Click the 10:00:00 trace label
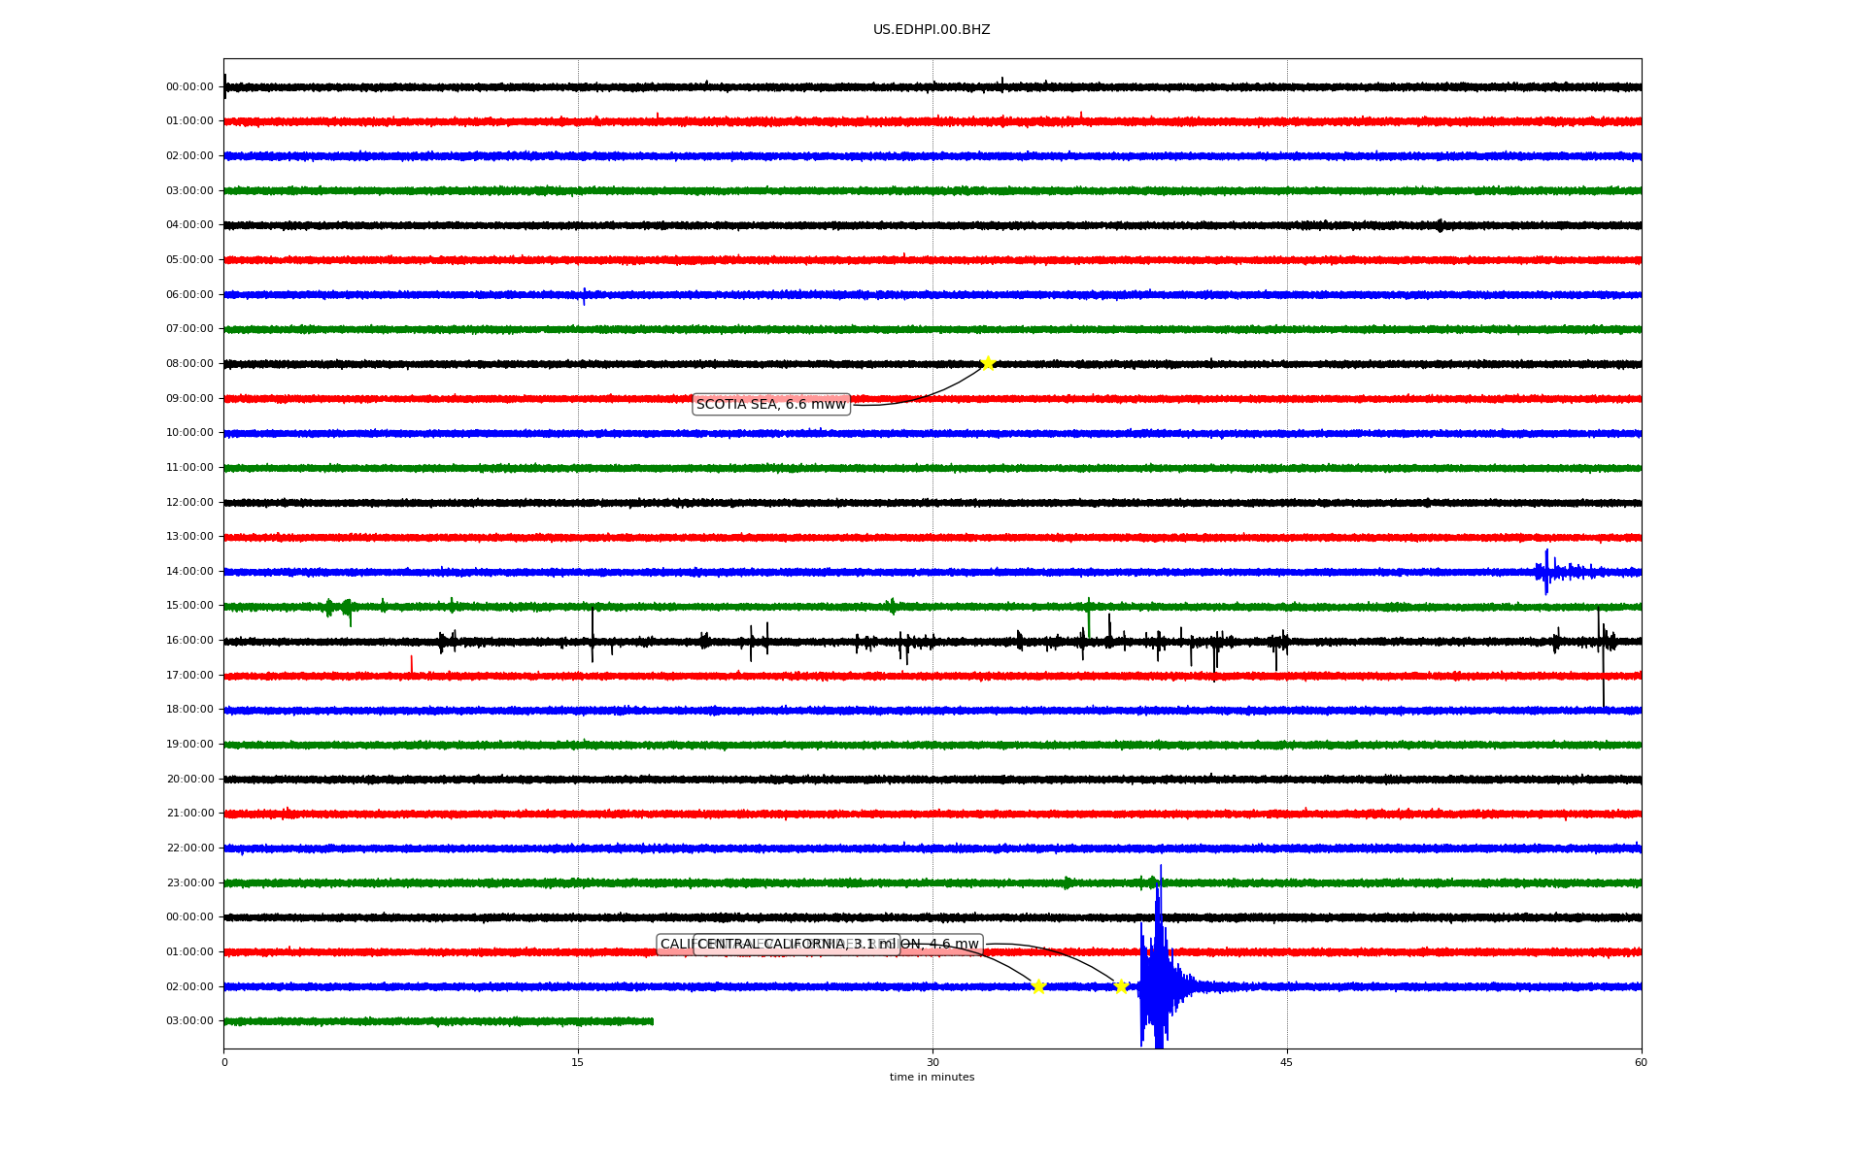 189,433
